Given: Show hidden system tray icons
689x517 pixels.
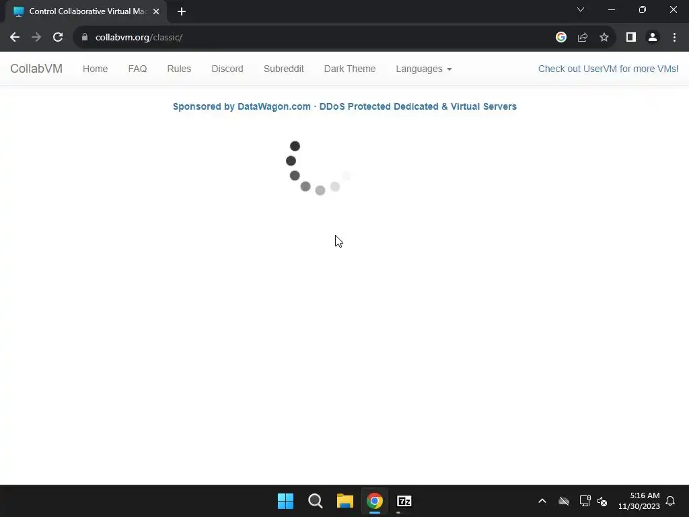Looking at the screenshot, I should tap(542, 501).
